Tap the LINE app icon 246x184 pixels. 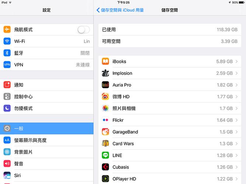pyautogui.click(x=105, y=155)
